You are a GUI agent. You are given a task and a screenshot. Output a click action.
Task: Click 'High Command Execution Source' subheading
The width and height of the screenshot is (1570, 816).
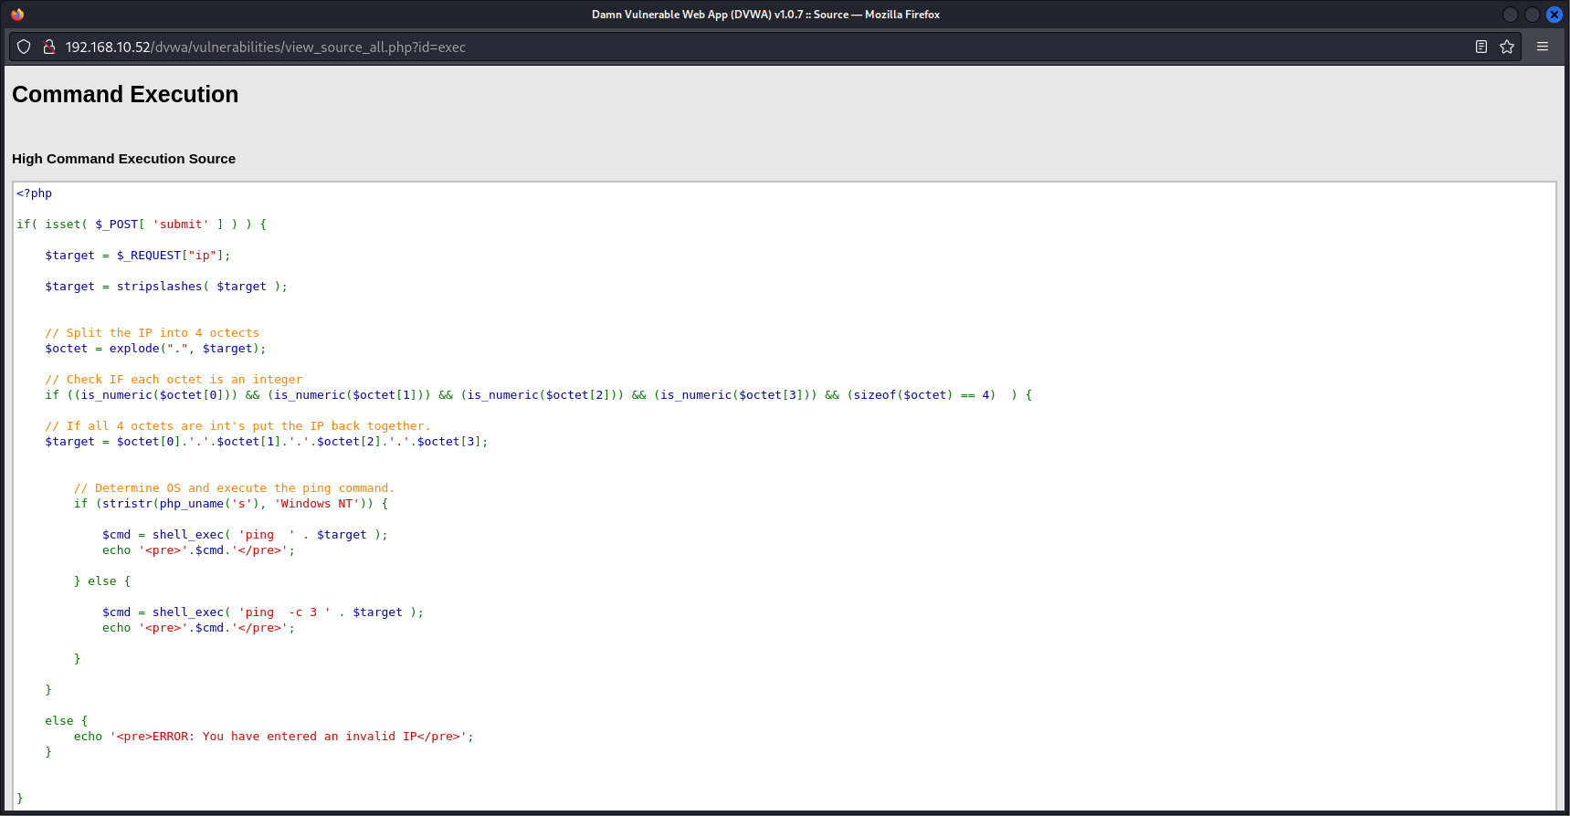point(123,159)
